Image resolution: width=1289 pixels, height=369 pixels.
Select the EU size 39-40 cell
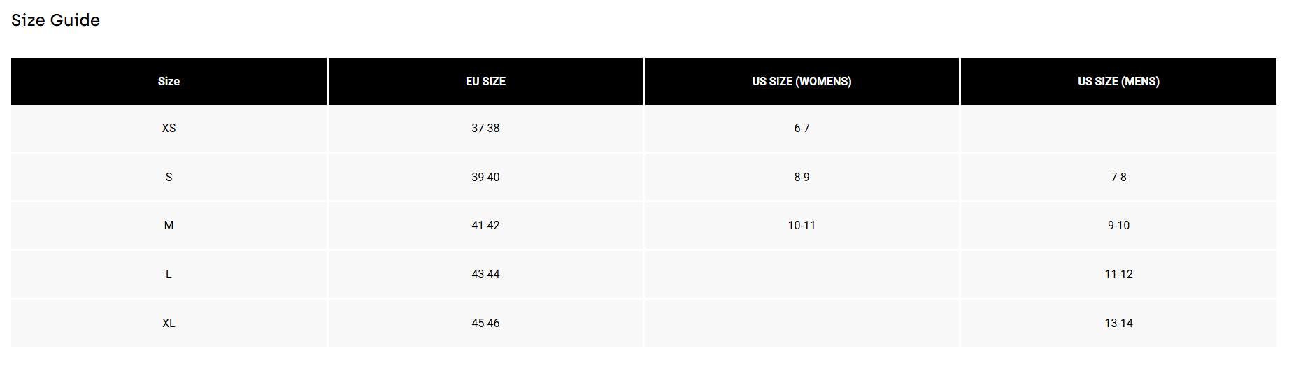point(485,177)
